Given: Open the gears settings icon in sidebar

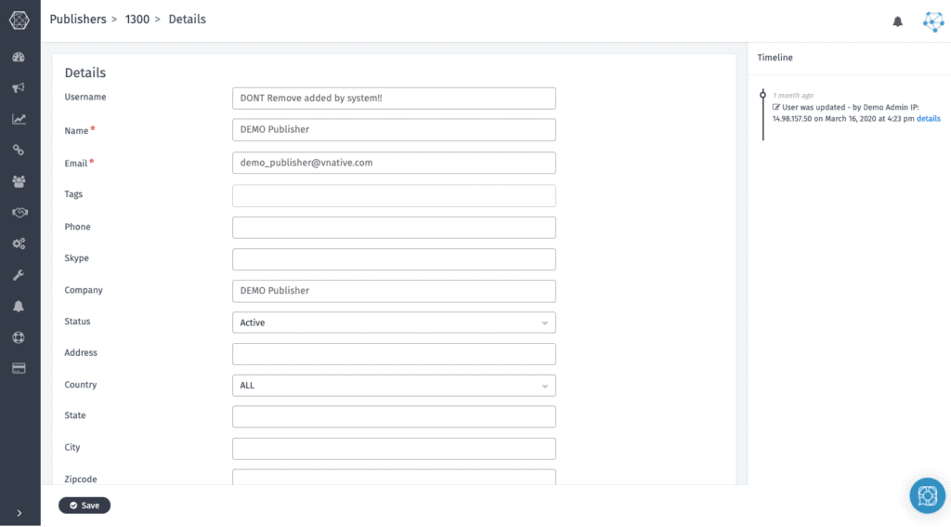Looking at the screenshot, I should [x=19, y=244].
